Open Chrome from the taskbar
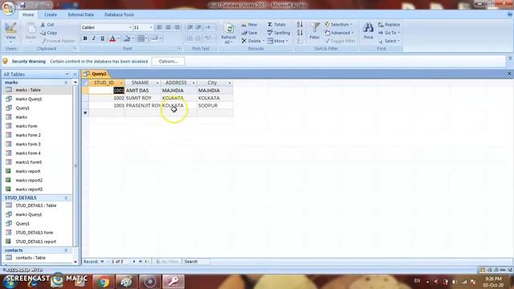The width and height of the screenshot is (514, 289). (103, 282)
